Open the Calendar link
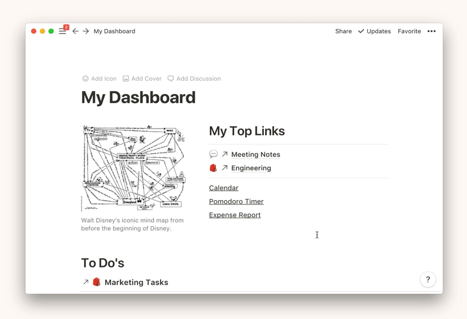Image resolution: width=467 pixels, height=319 pixels. pos(224,188)
